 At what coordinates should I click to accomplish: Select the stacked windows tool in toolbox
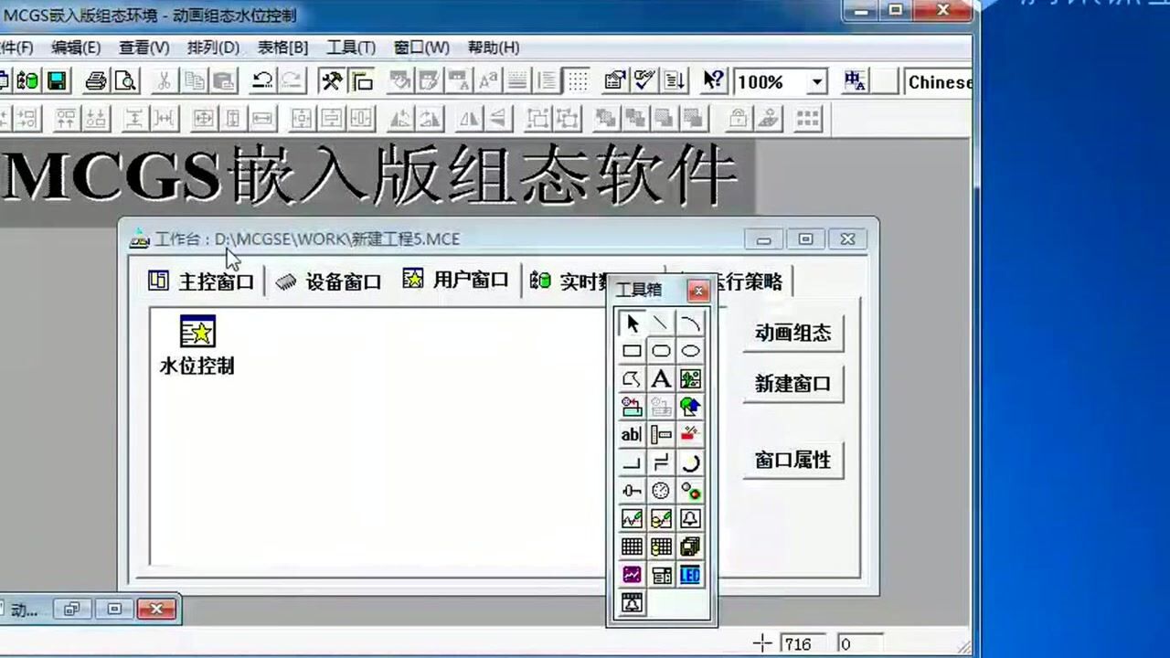pyautogui.click(x=690, y=547)
